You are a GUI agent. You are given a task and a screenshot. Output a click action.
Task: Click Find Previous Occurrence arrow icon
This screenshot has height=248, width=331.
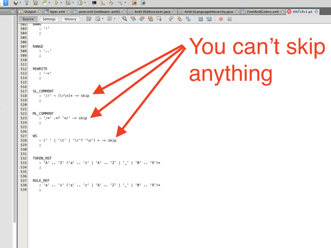(133, 19)
